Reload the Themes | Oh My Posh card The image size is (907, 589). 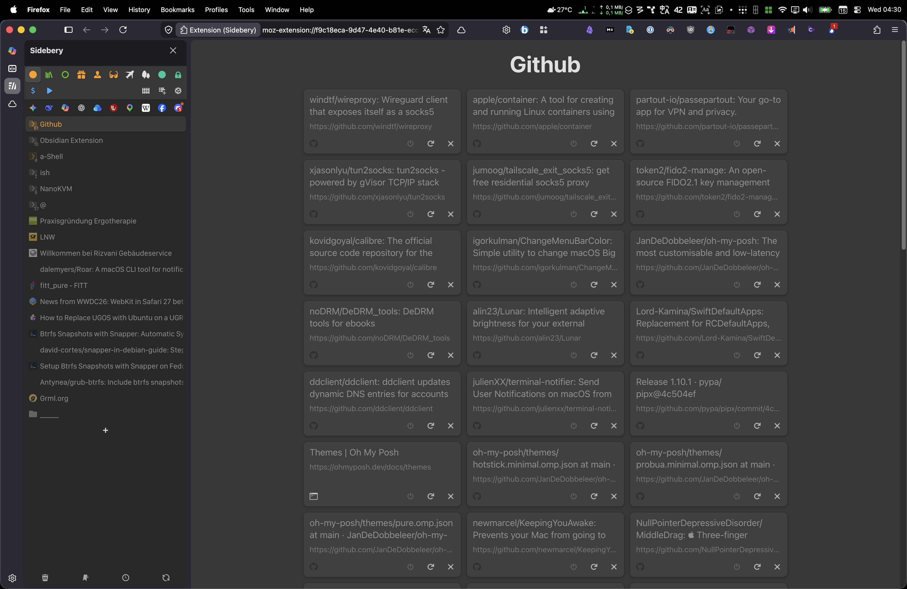[431, 496]
